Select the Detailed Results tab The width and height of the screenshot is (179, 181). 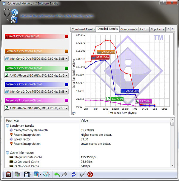107,29
